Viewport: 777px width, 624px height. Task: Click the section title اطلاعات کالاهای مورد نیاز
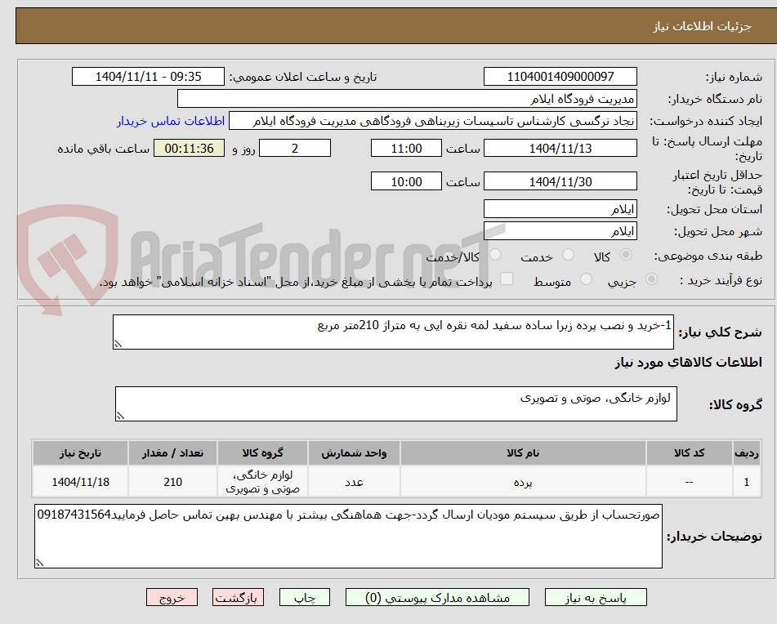pyautogui.click(x=688, y=363)
